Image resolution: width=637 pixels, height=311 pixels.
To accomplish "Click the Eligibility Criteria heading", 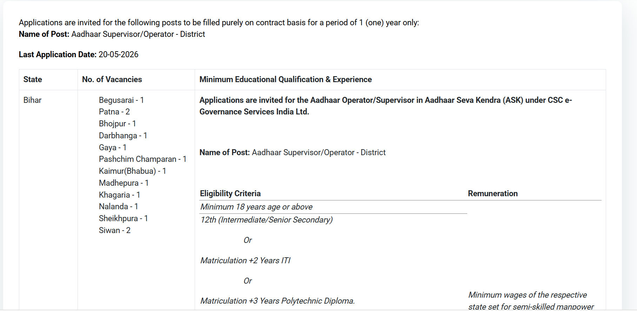I will pos(230,194).
